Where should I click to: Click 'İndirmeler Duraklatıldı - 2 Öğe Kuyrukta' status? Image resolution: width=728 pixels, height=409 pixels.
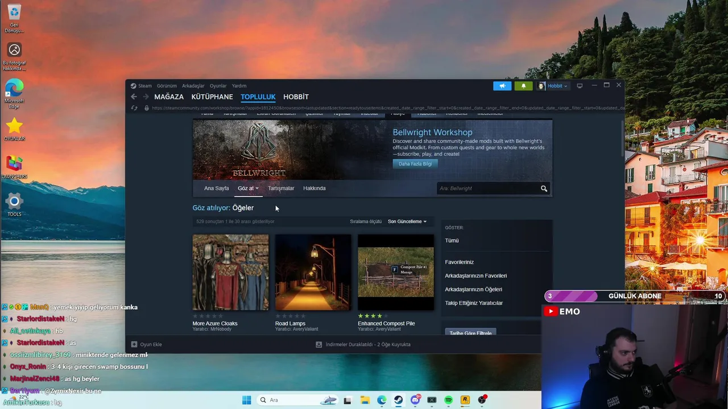pos(368,344)
